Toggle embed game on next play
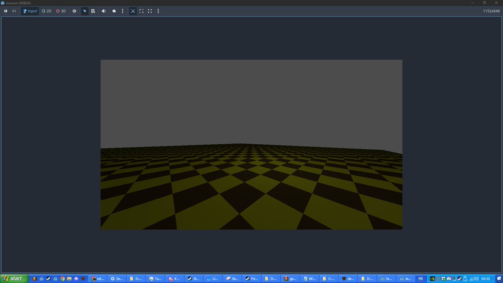 pos(133,11)
